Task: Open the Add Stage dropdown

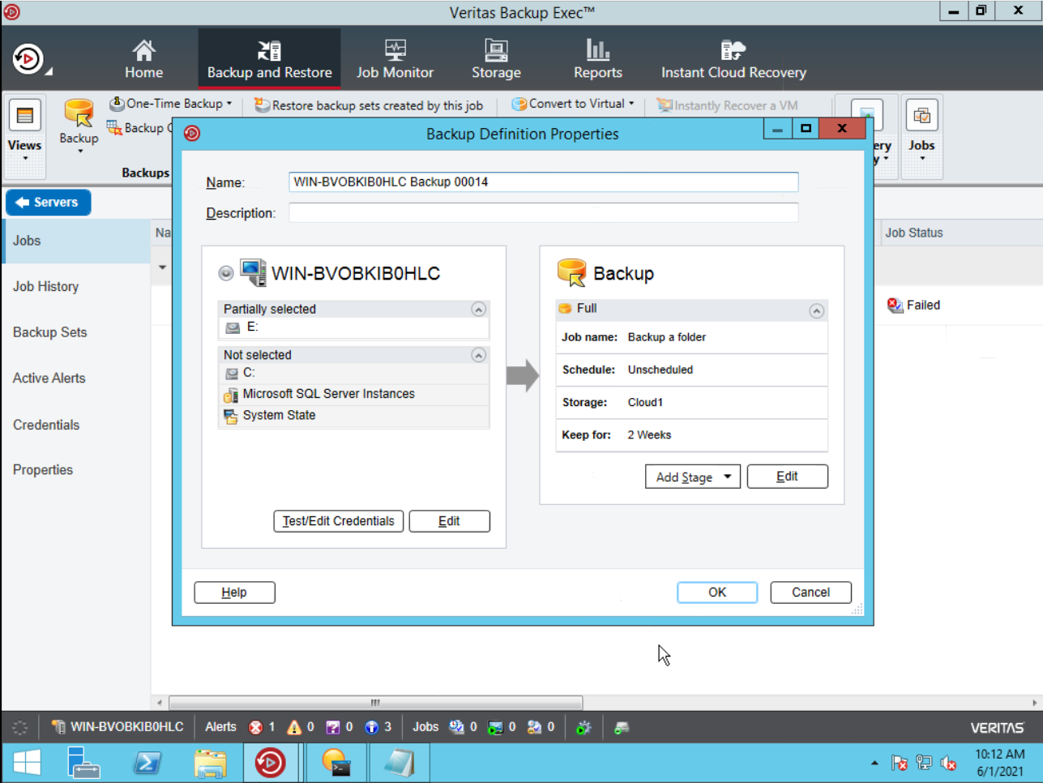Action: coord(693,477)
